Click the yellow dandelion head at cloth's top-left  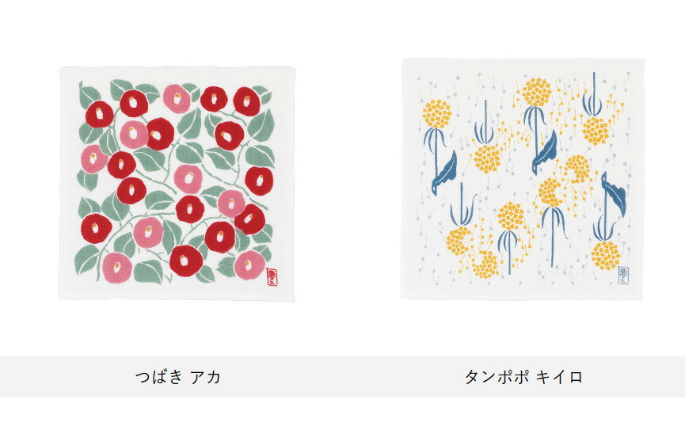(437, 114)
